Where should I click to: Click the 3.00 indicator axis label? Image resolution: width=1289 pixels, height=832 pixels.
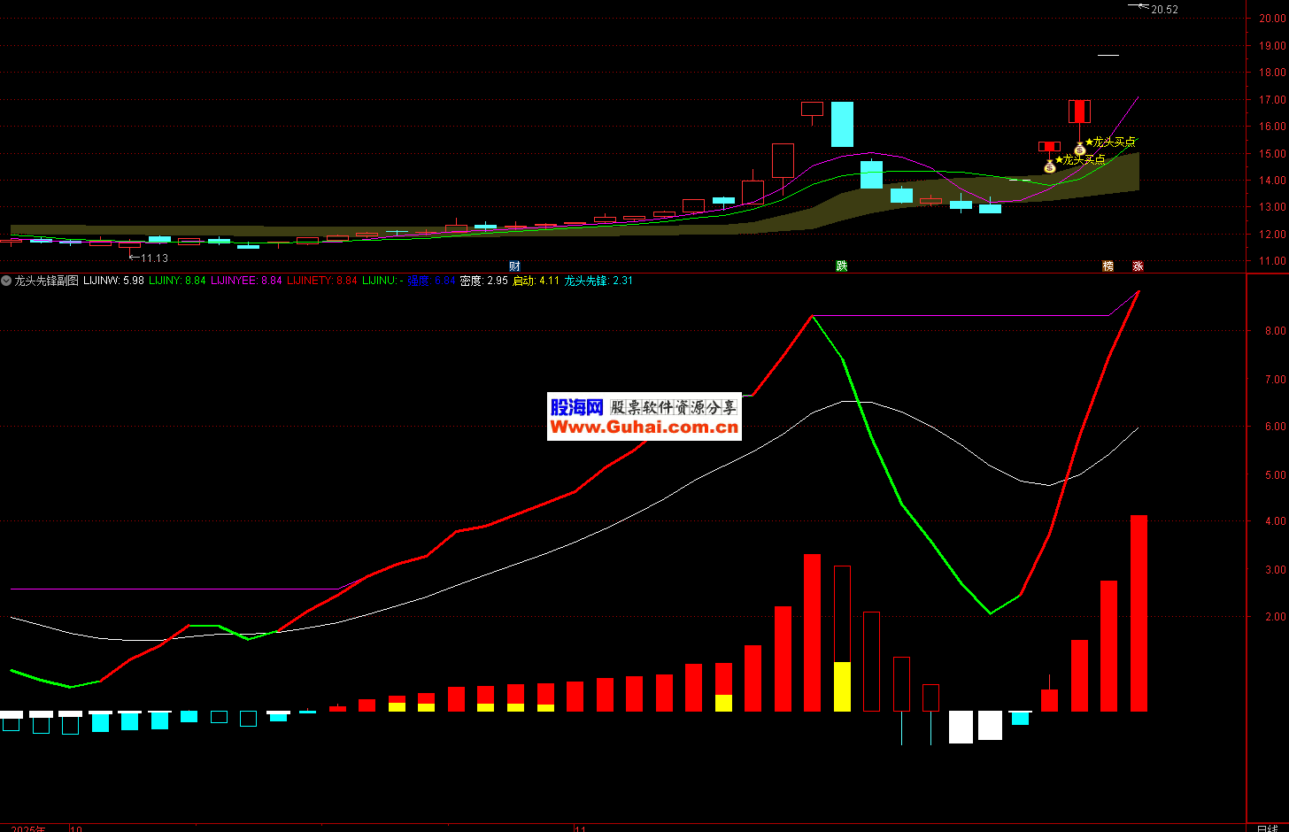(1276, 570)
